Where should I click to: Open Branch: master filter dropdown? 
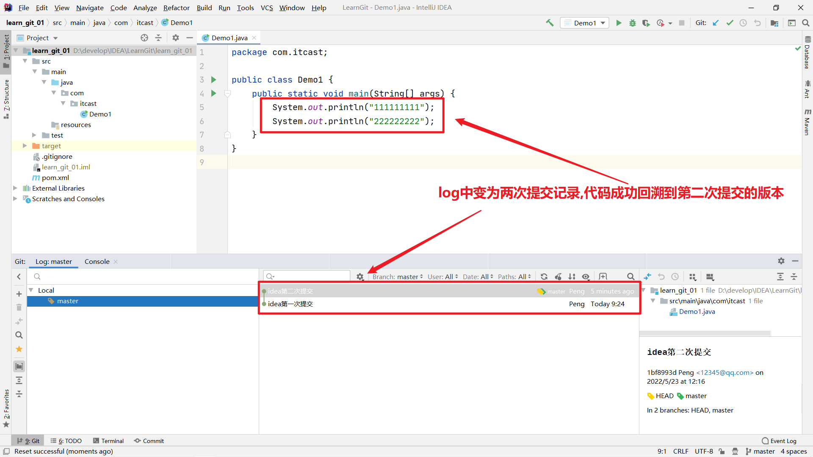pos(398,277)
